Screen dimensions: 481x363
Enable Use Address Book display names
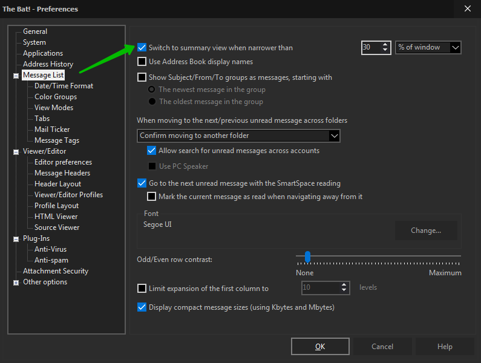142,62
